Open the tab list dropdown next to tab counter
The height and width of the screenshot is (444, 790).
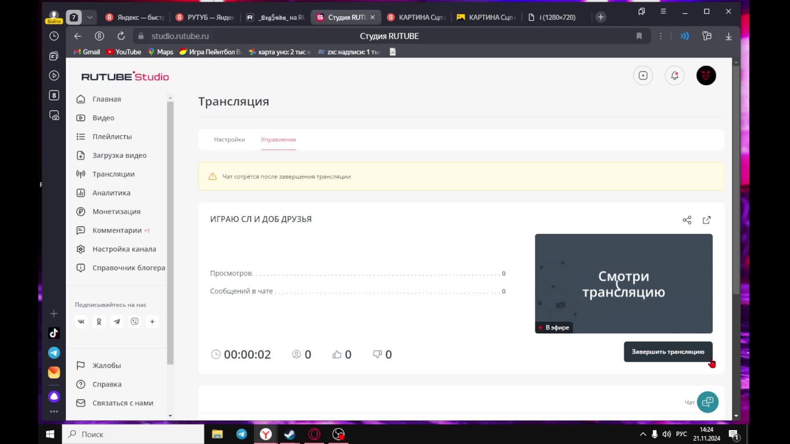click(90, 17)
